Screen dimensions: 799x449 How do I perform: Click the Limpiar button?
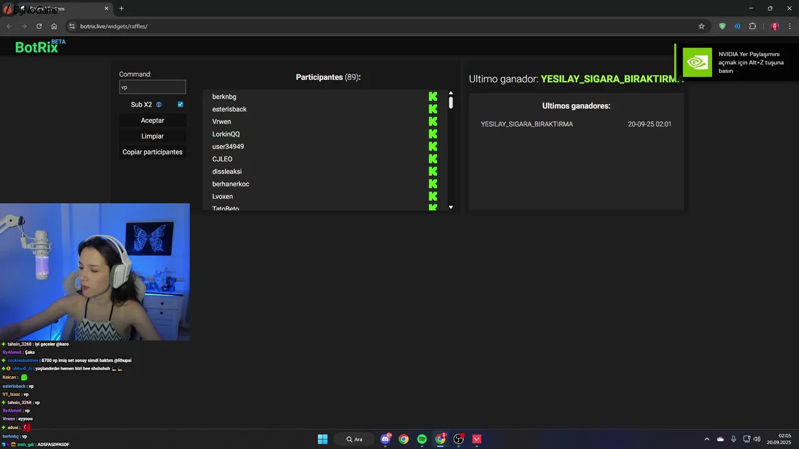pyautogui.click(x=152, y=136)
